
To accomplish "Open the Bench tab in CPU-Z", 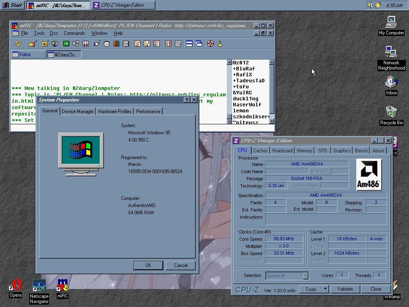I will [361, 151].
